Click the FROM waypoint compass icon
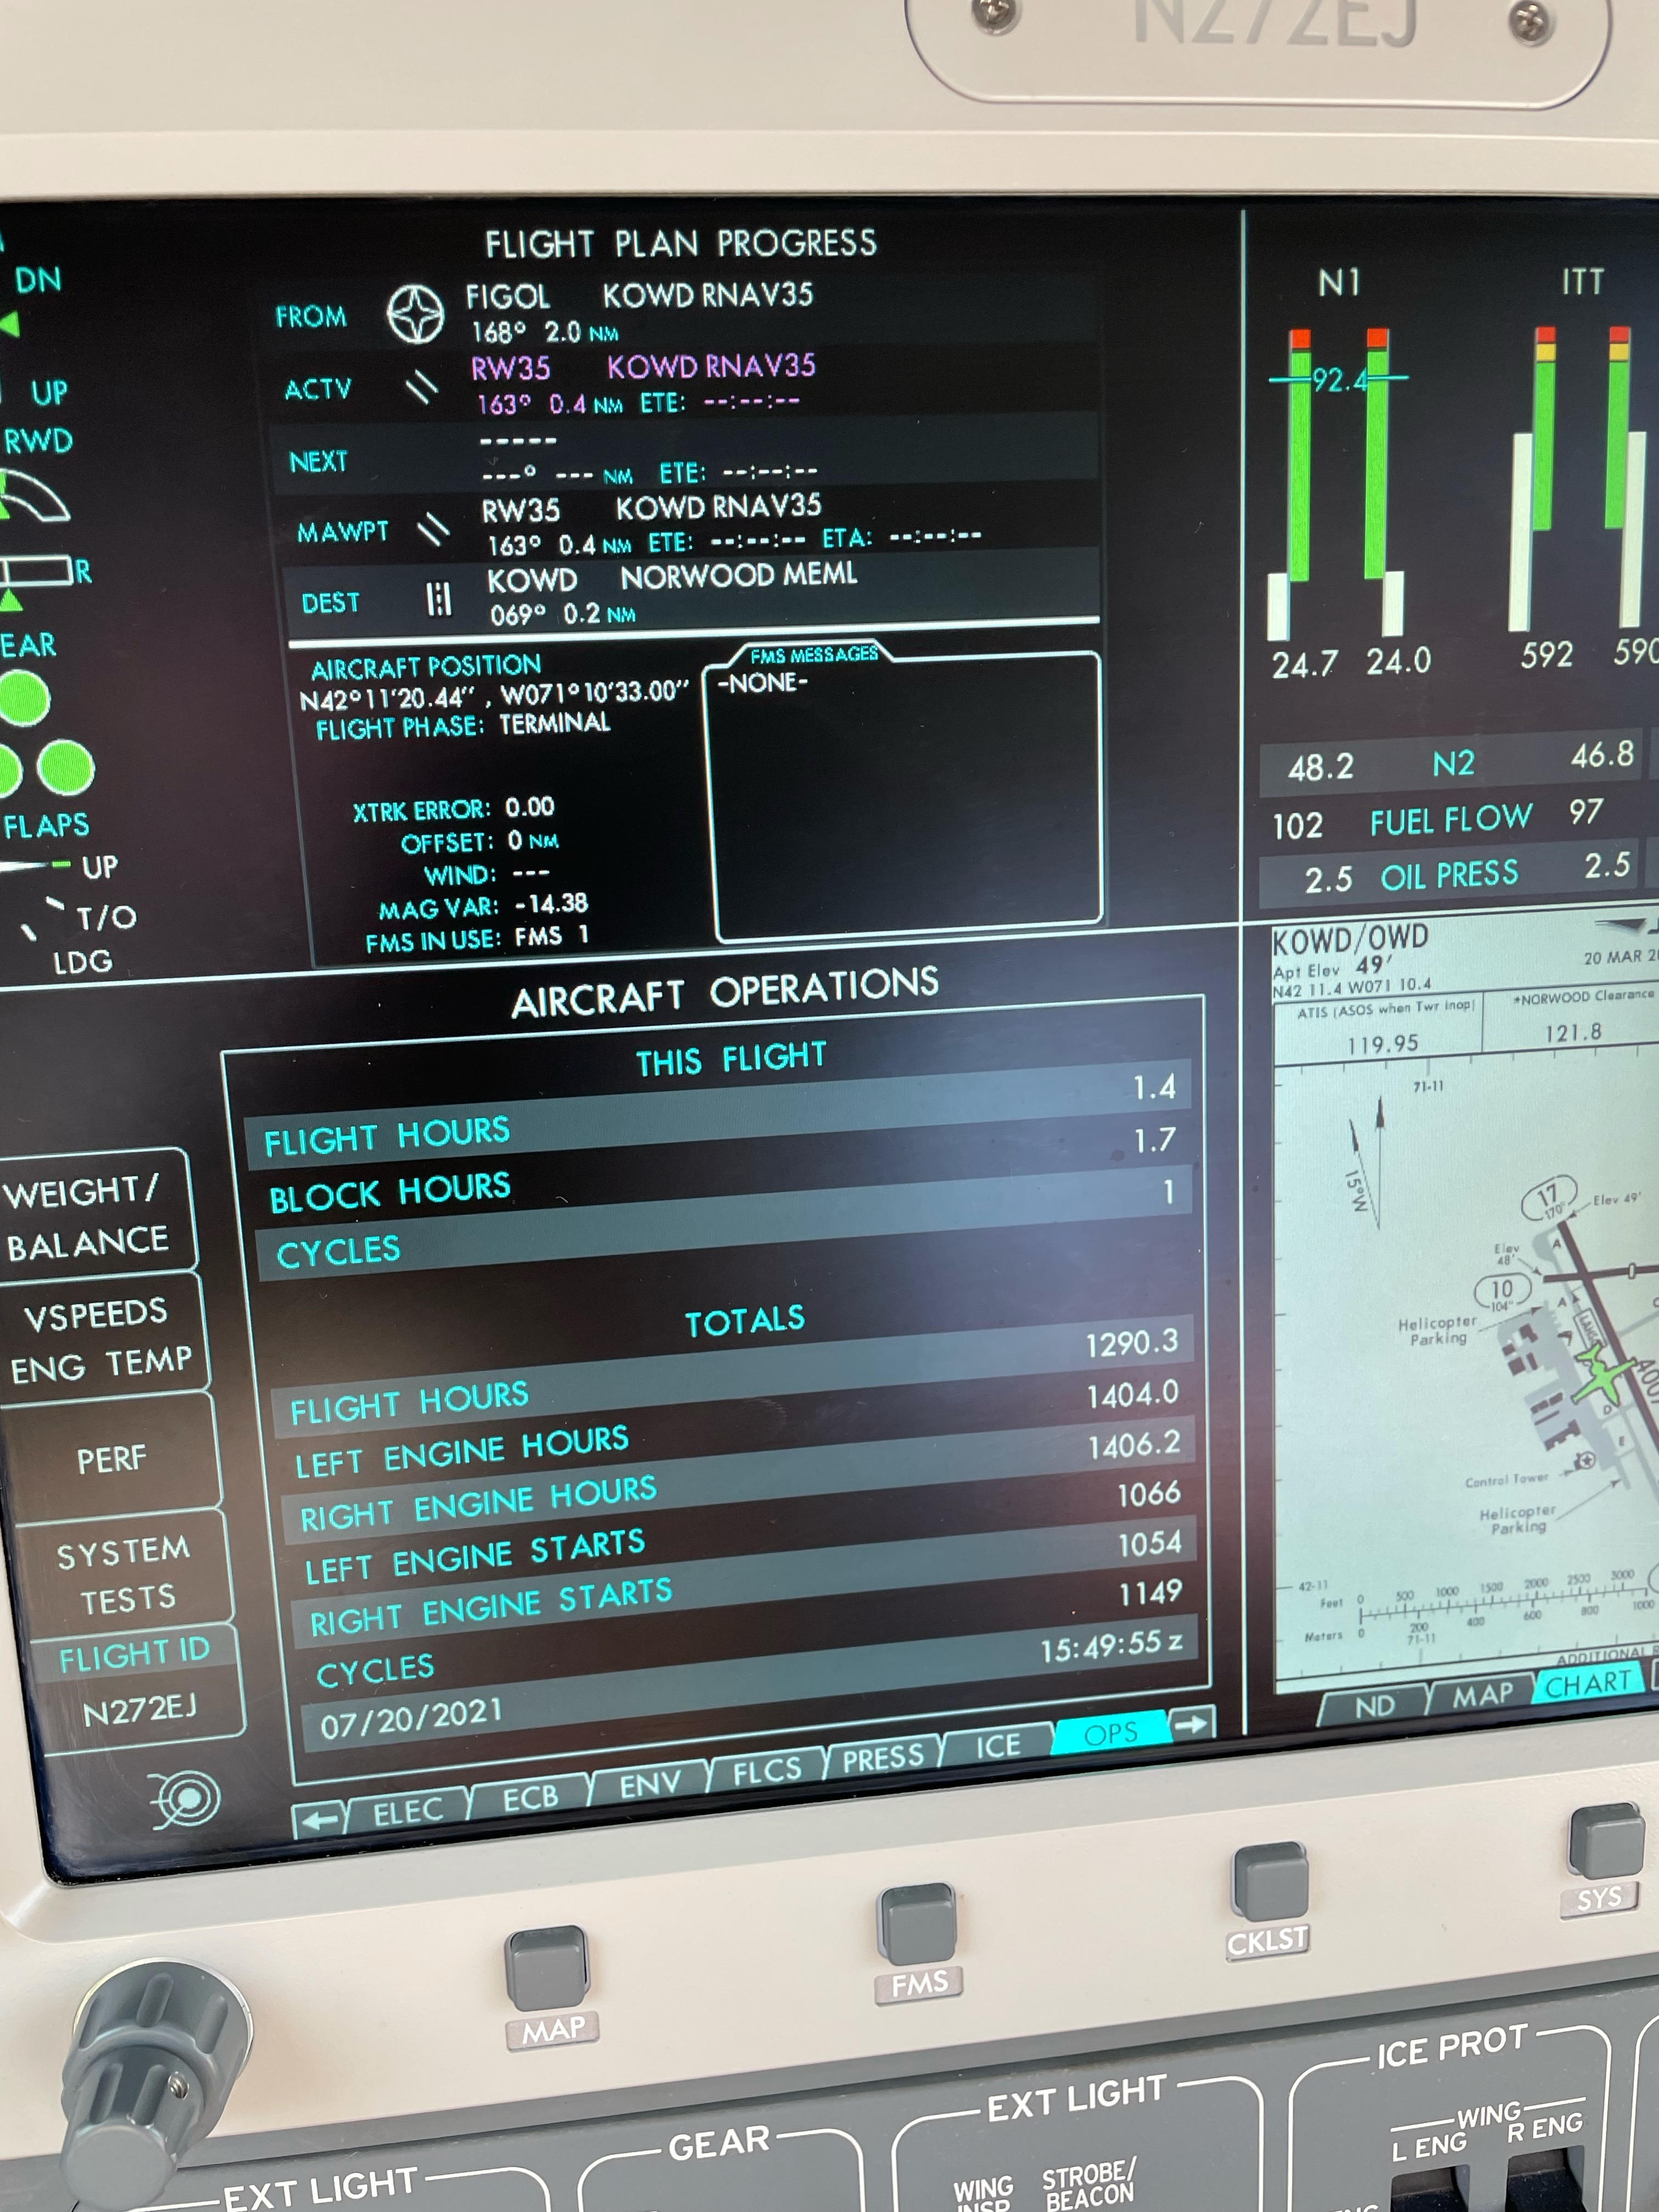This screenshot has height=2212, width=1659. 415,314
